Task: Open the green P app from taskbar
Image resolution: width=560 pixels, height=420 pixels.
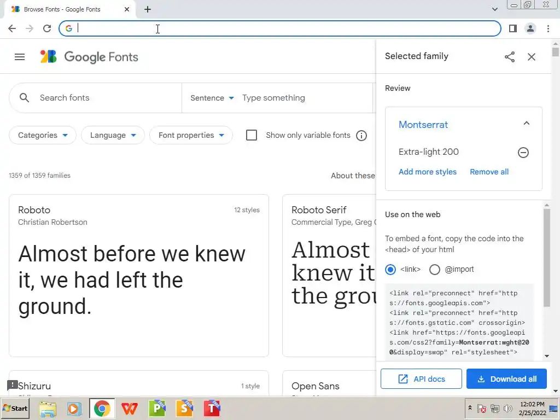Action: click(x=157, y=409)
